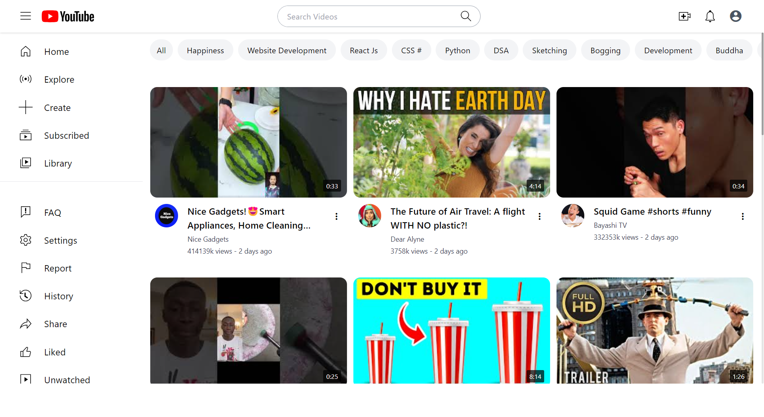Open the user account avatar icon
764x417 pixels.
coord(735,16)
